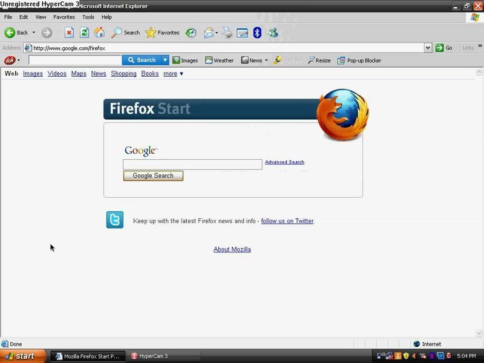Follow the 'follow us on Twitter' link
Viewport: 484px width, 363px height.
287,221
